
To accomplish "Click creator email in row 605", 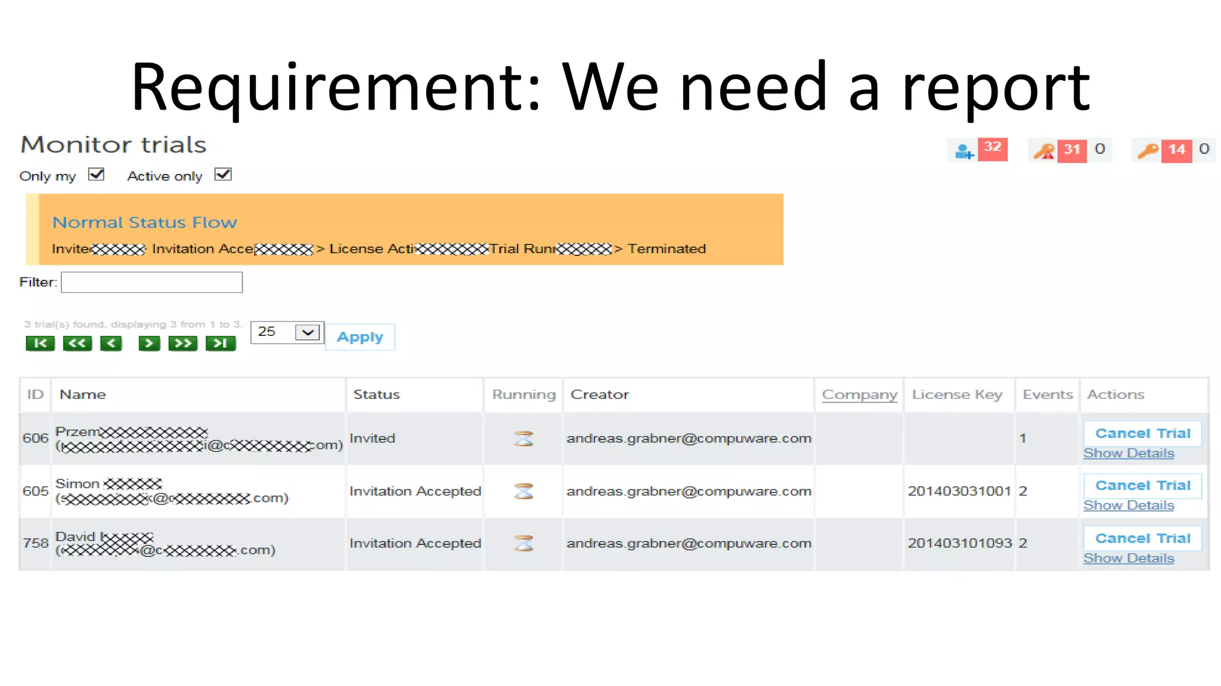I will tap(689, 491).
